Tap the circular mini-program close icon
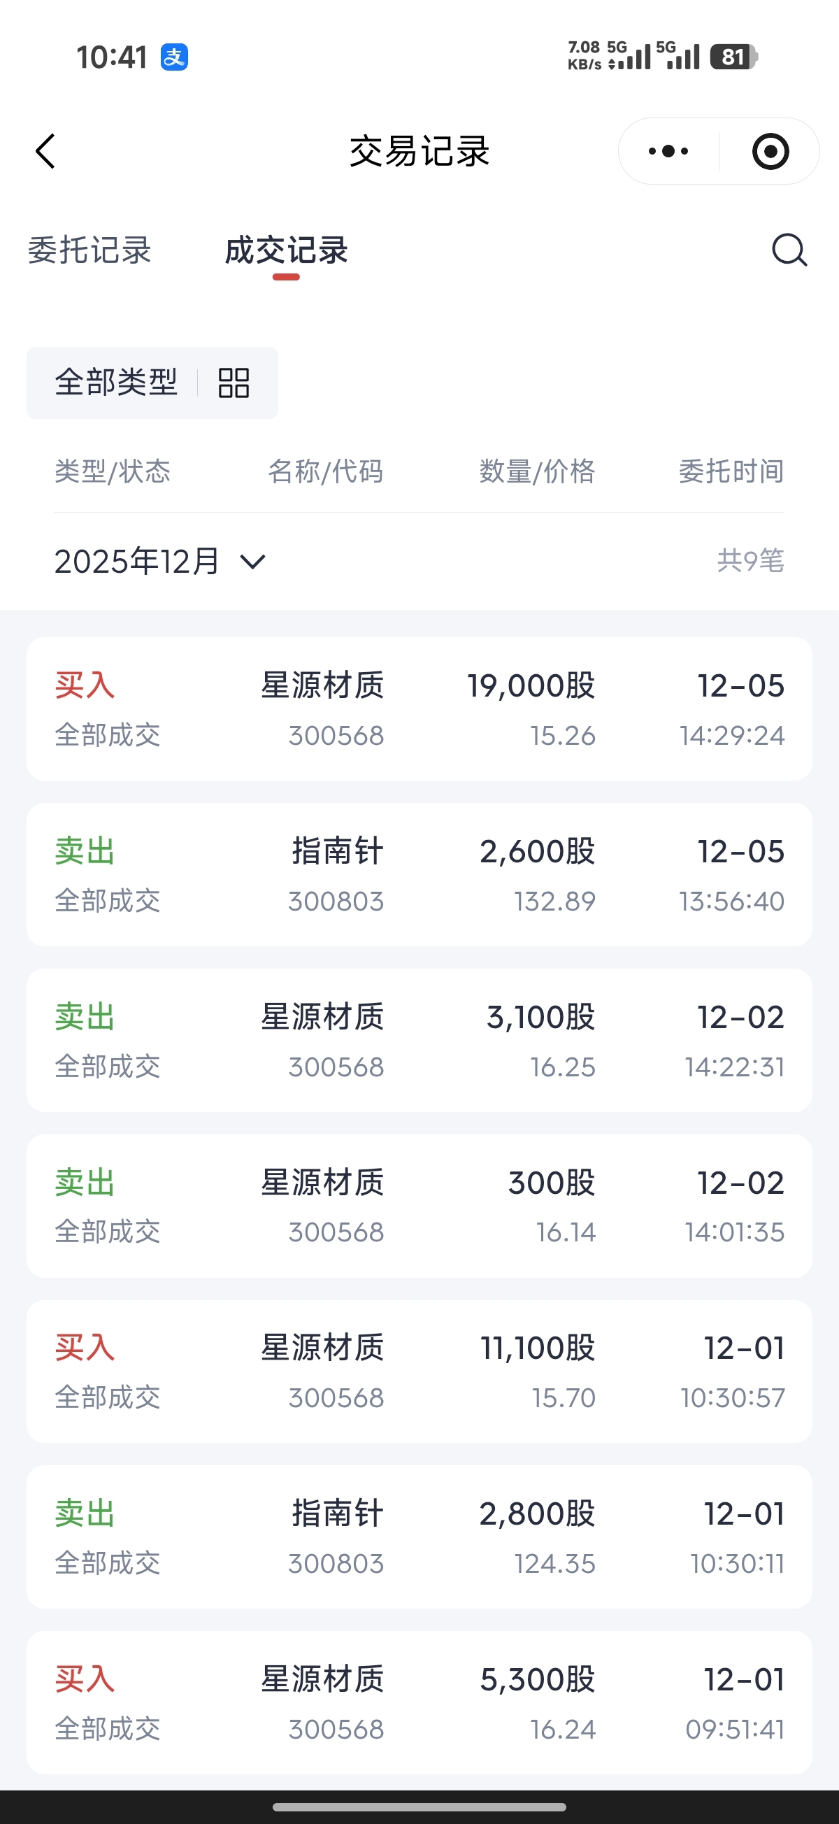 (770, 151)
